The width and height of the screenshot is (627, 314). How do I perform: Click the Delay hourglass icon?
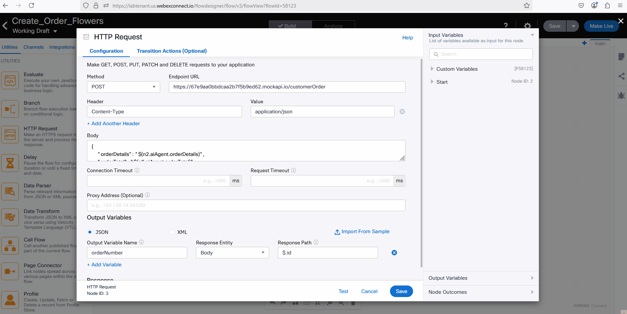[10, 163]
